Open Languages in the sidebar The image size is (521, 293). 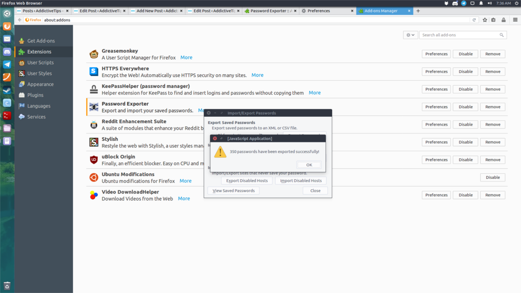pos(43,106)
